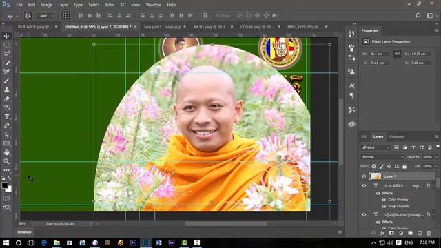The height and width of the screenshot is (248, 441).
Task: Open Windows Start menu
Action: tap(6, 242)
